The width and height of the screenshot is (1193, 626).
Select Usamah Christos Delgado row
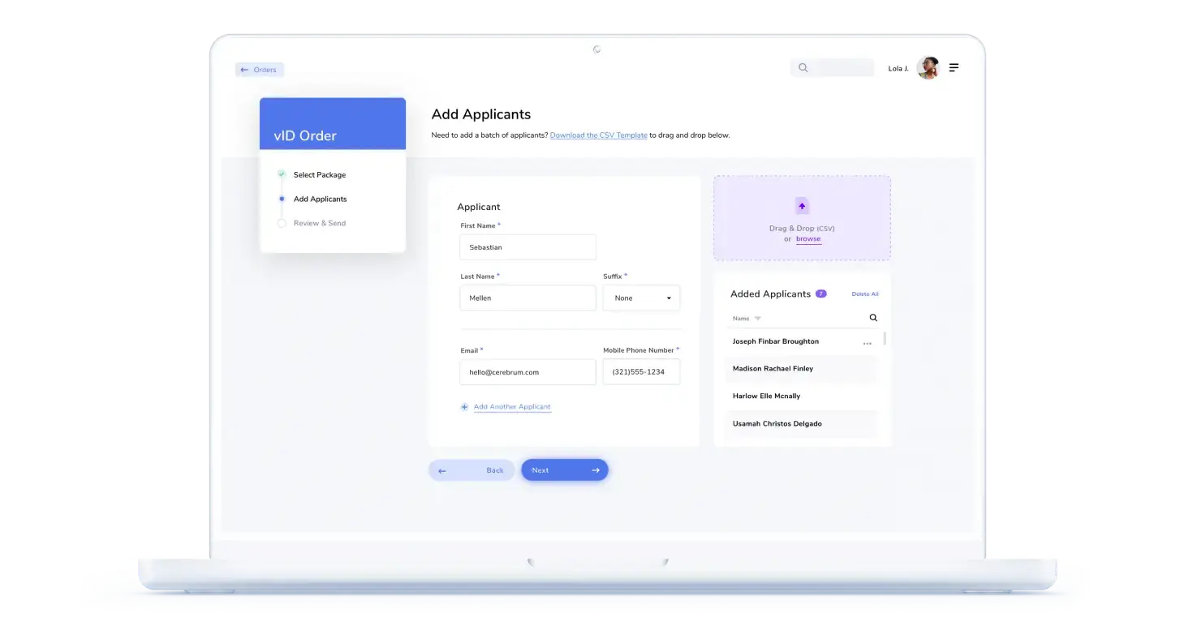(x=802, y=424)
